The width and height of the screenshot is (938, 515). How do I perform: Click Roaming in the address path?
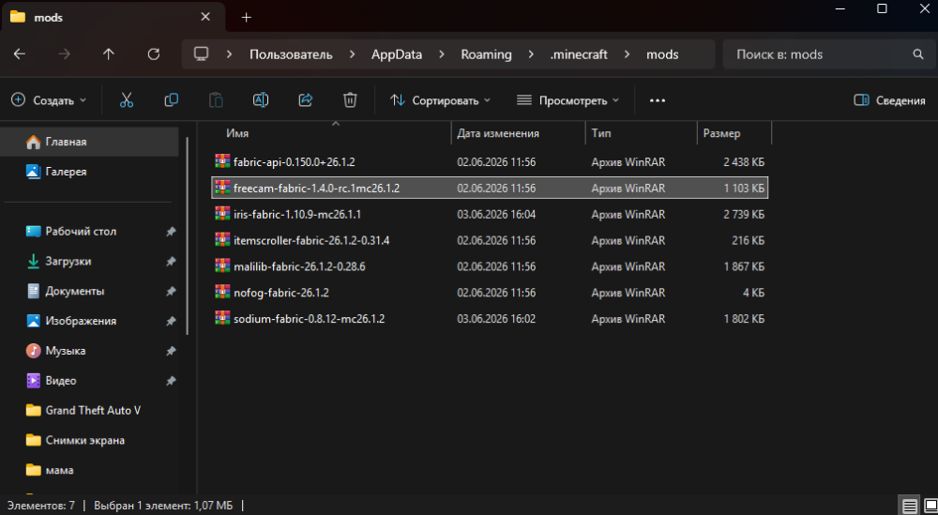tap(486, 54)
